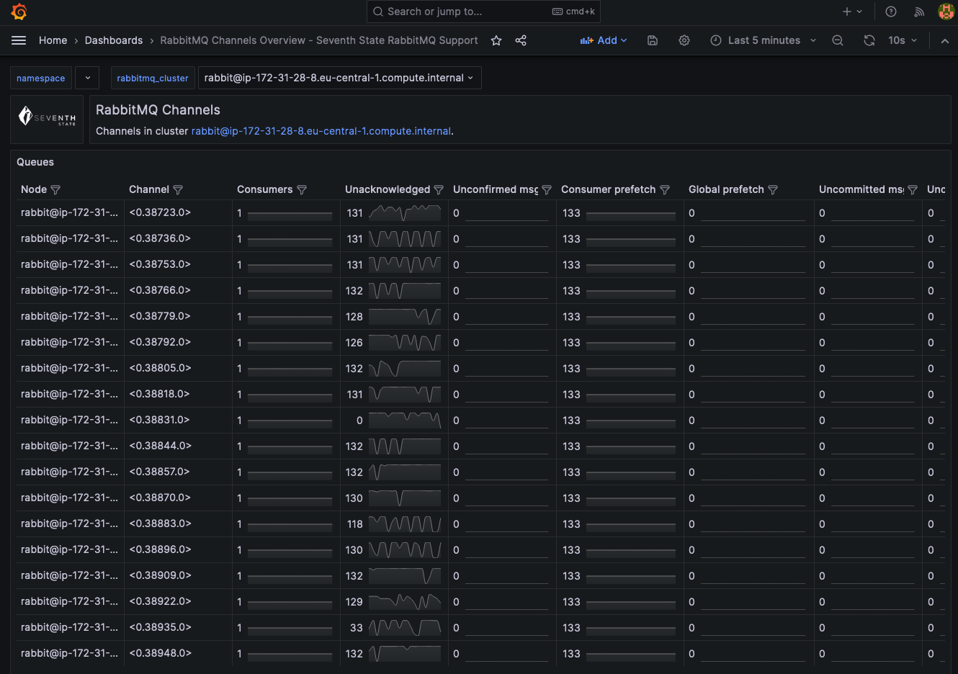Screen dimensions: 958x674
Task: Follow the cluster link in the description
Action: 321,131
